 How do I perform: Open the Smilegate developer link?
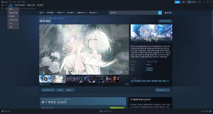coord(149,68)
